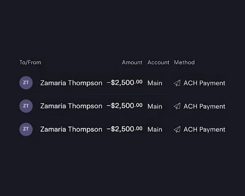The width and height of the screenshot is (245, 196).
Task: Sort by the To/From column header
Action: coord(30,62)
